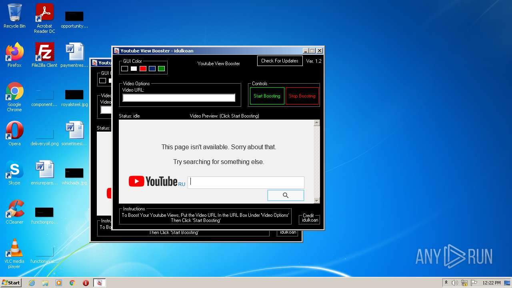The width and height of the screenshot is (512, 288).
Task: Choose the red GUI color swatch
Action: [x=143, y=69]
